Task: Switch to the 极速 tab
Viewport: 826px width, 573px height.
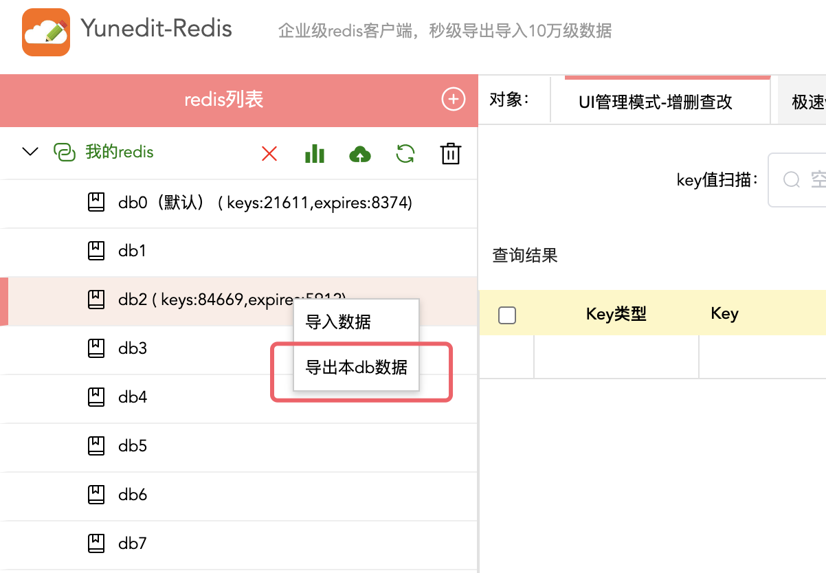Action: [802, 102]
